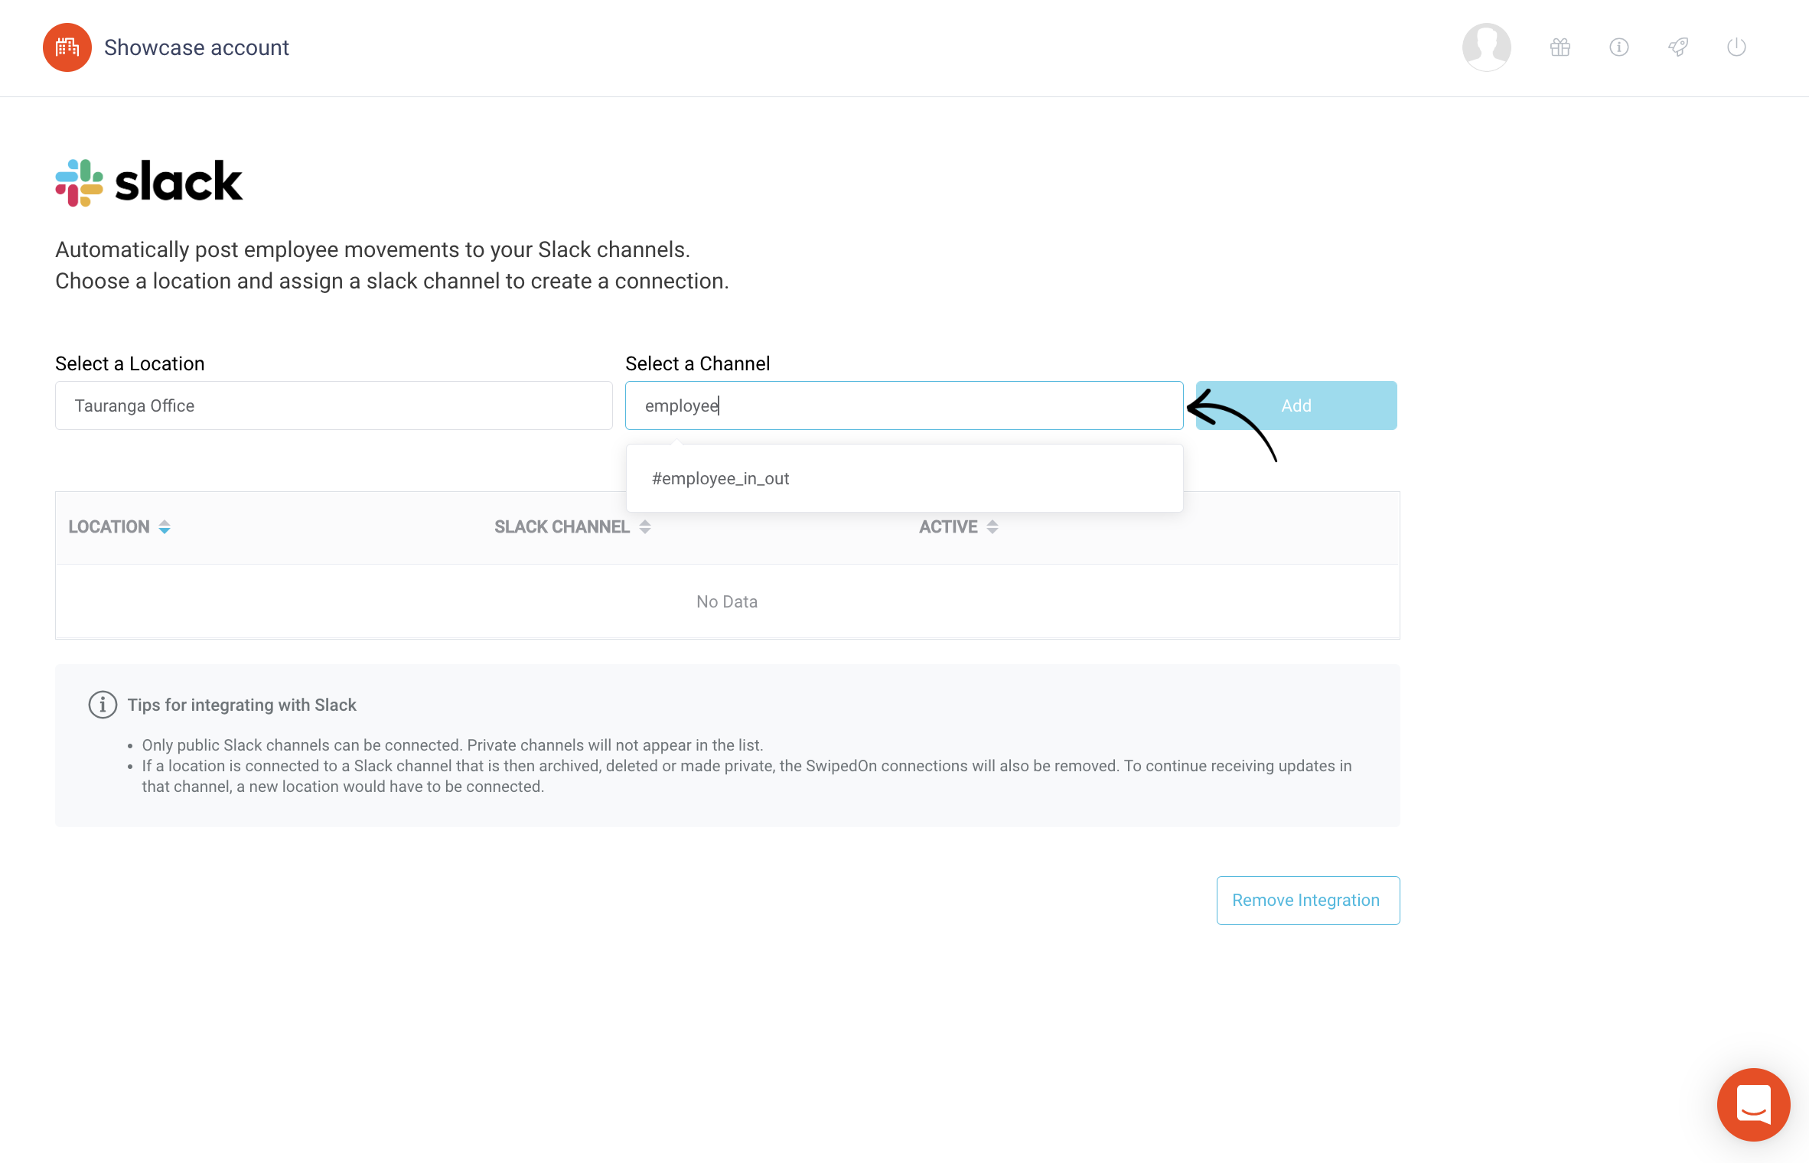Click the Add button
This screenshot has width=1809, height=1163.
(x=1296, y=406)
